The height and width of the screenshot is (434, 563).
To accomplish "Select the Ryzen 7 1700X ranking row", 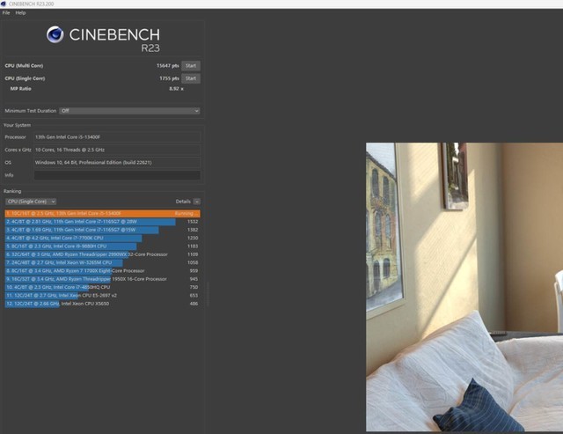I will [102, 271].
